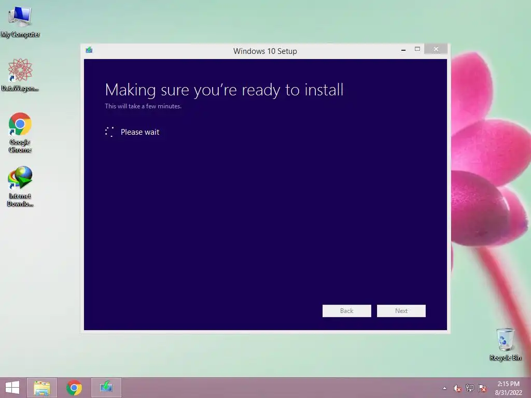Click the 'Making sure you're ready to install' heading

(224, 90)
